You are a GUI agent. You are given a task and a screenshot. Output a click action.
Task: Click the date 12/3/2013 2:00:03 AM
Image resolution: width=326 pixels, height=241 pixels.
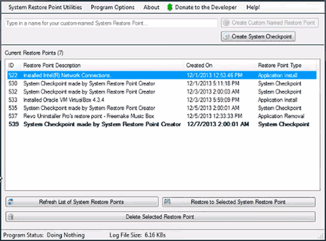[213, 92]
